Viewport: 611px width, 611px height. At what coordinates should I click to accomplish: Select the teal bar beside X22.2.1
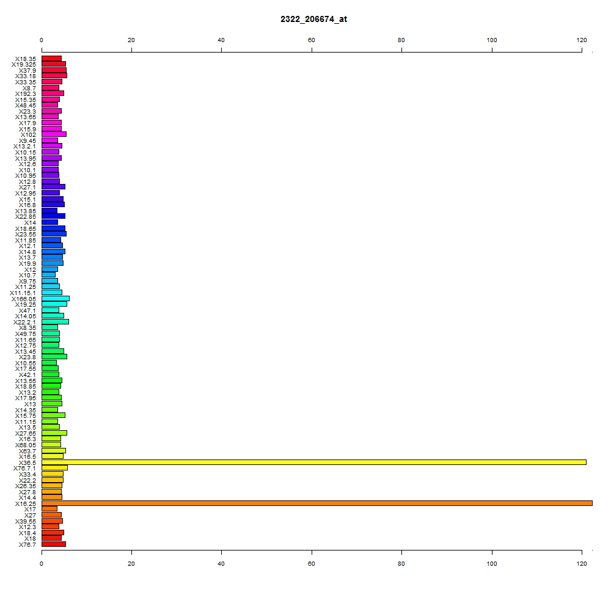[x=56, y=321]
